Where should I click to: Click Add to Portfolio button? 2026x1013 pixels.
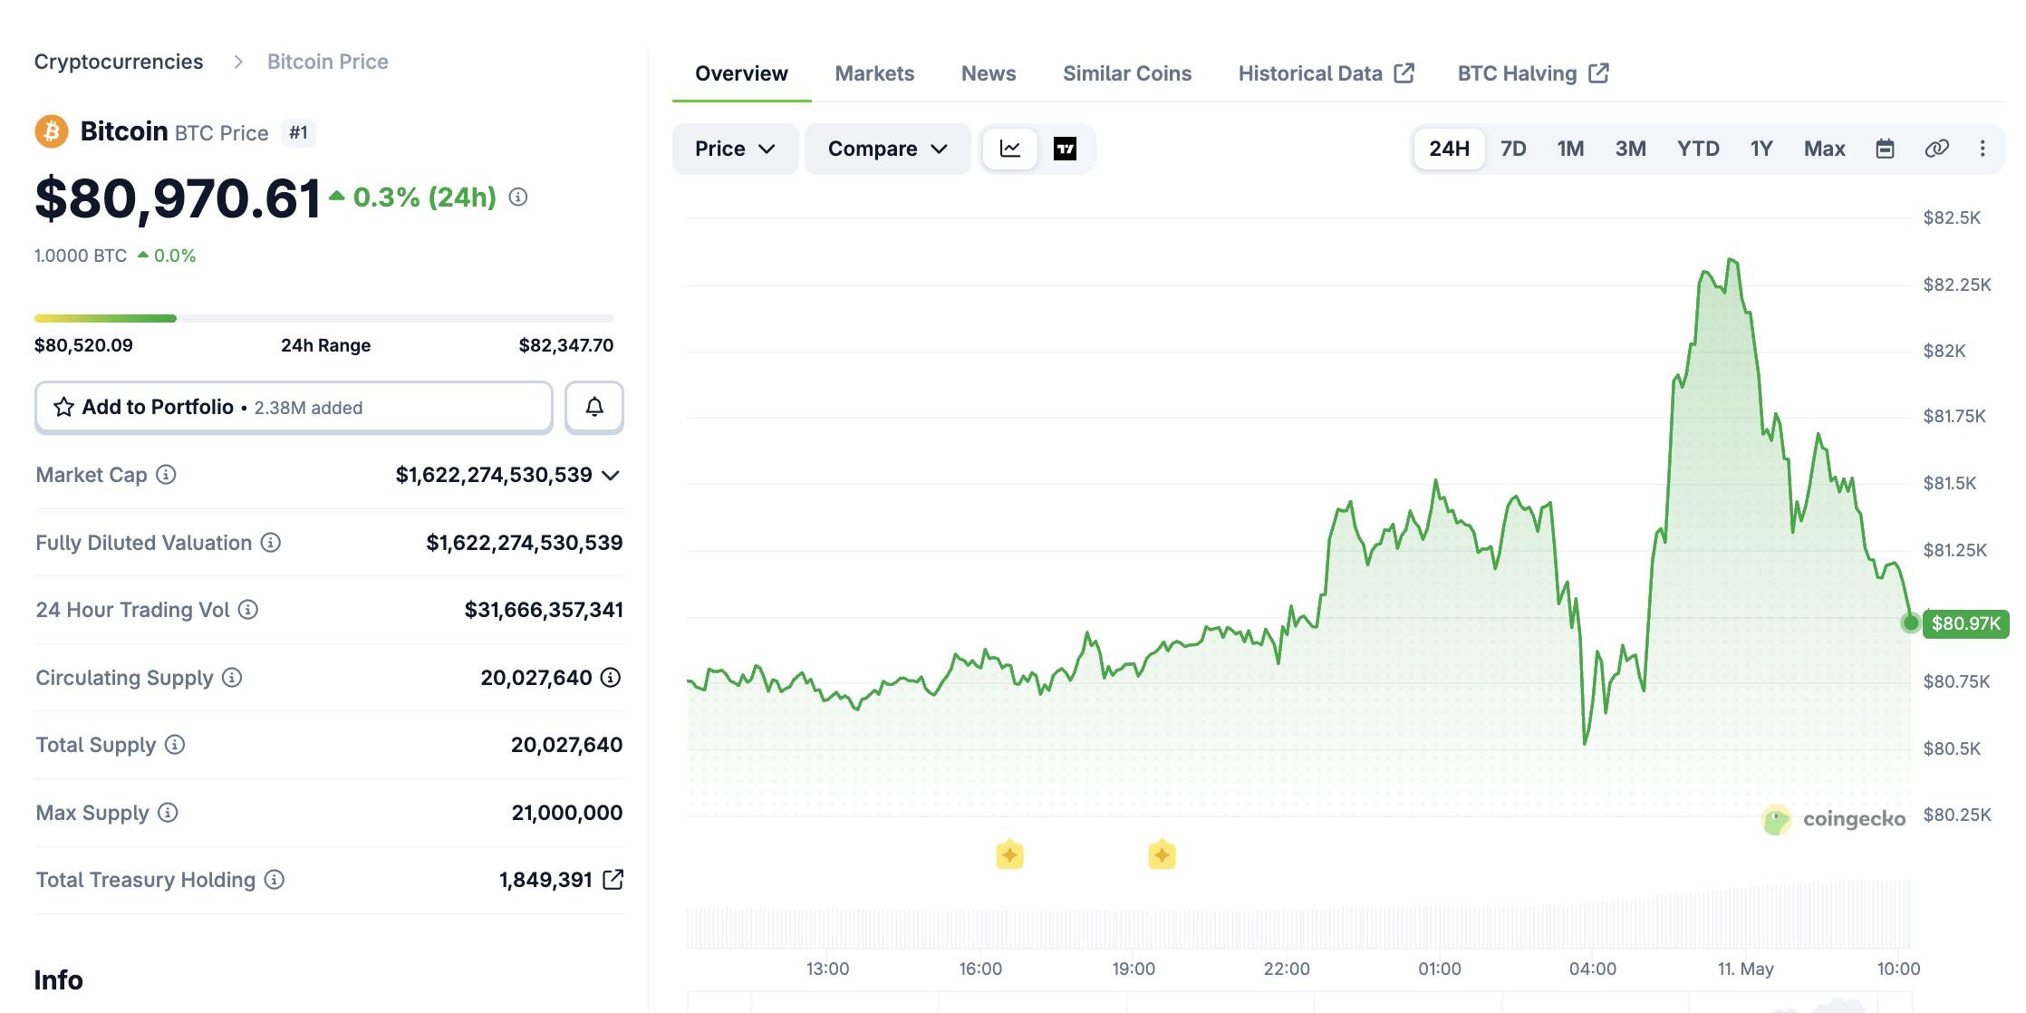tap(294, 407)
